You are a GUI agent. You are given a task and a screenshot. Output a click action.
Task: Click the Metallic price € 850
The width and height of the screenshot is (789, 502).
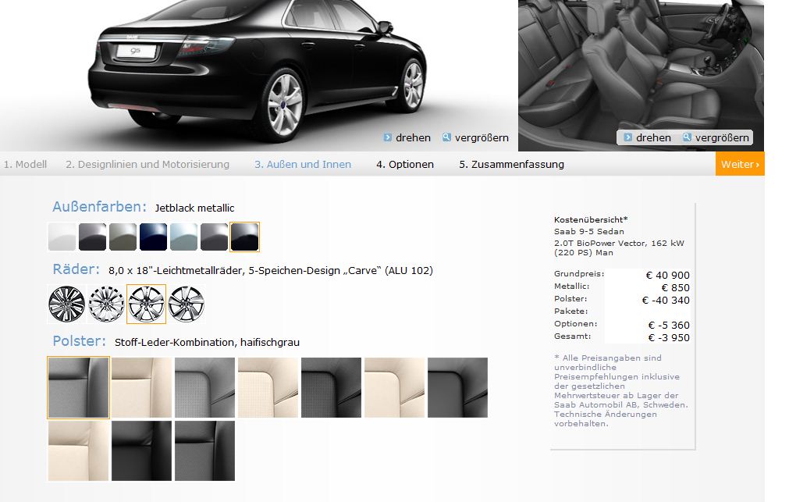675,288
